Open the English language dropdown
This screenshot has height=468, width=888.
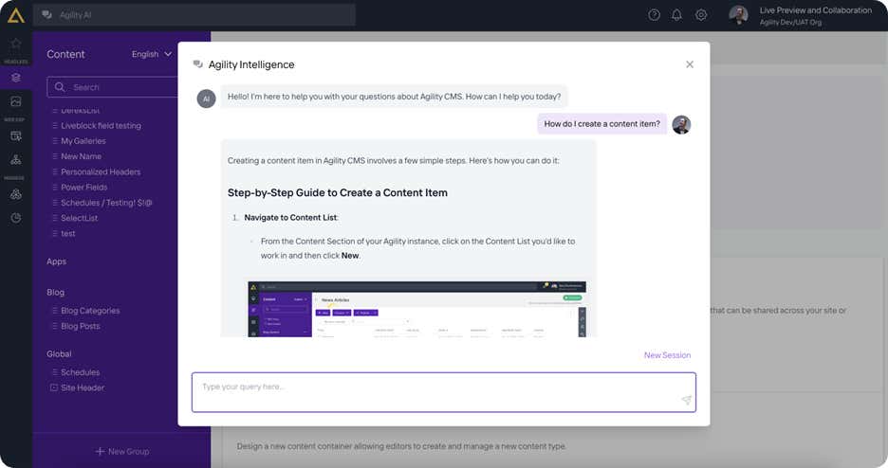[x=151, y=54]
